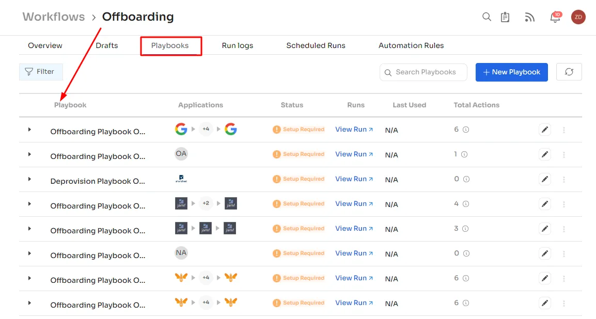Open the Run logs tab
Screen dimensions: 596x319
click(x=238, y=45)
